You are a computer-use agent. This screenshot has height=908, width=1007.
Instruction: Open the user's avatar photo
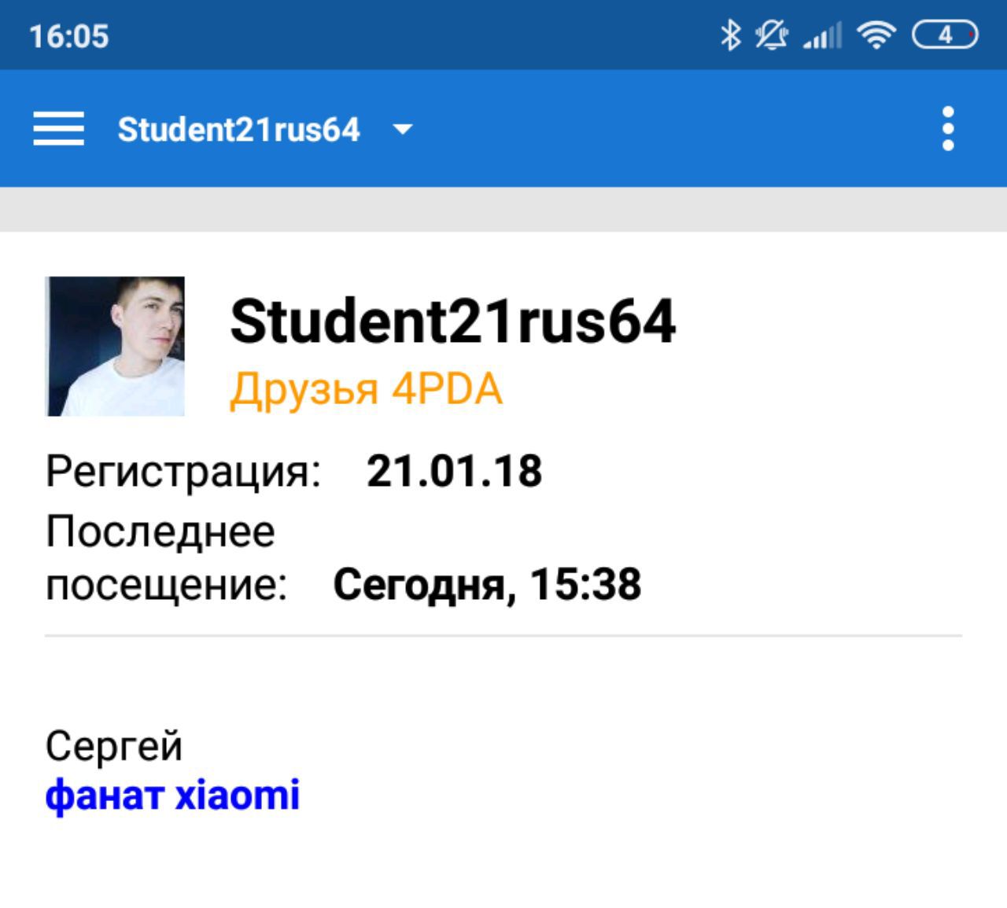point(116,346)
